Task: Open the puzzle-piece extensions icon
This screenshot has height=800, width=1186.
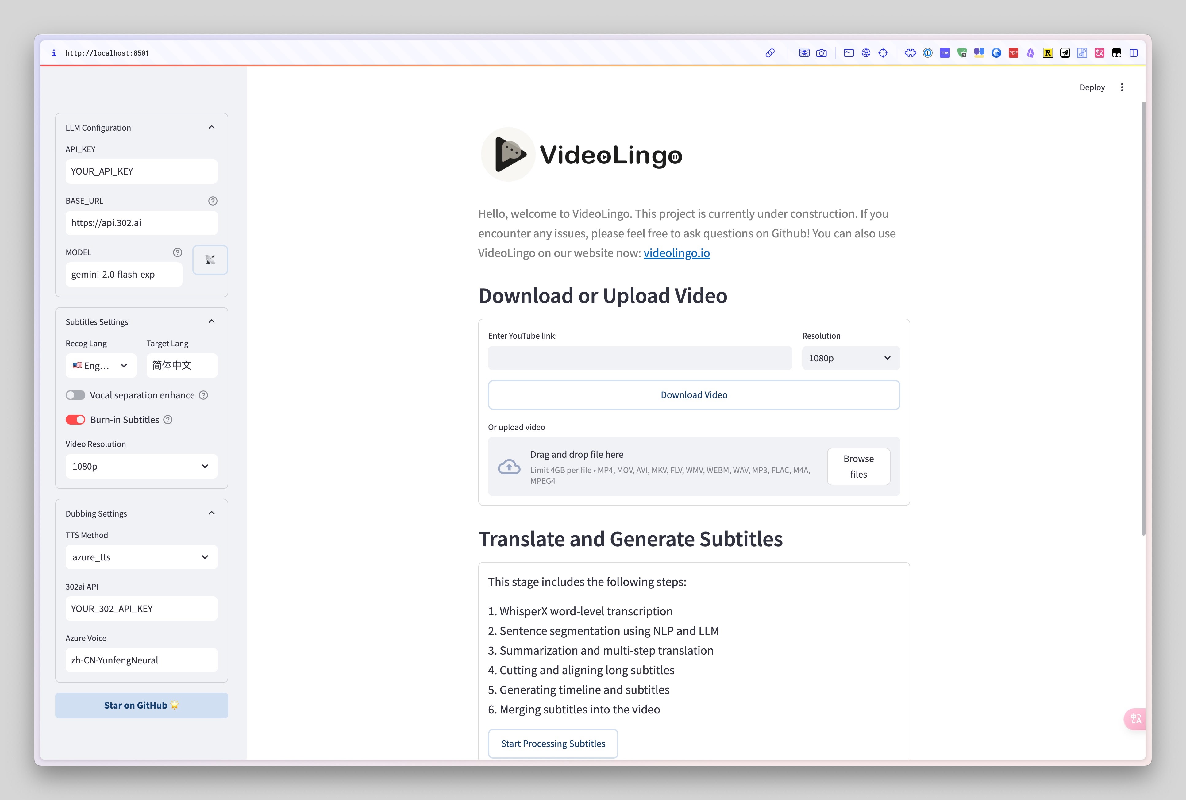Action: coord(911,52)
